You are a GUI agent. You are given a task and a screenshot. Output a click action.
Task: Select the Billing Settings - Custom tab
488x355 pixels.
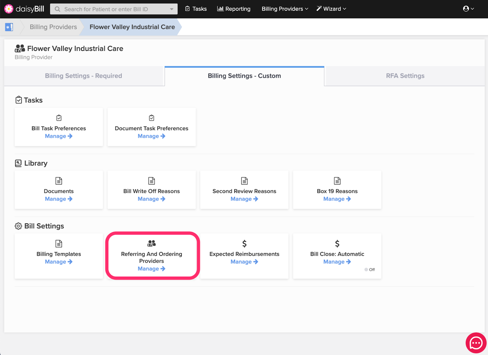point(244,76)
